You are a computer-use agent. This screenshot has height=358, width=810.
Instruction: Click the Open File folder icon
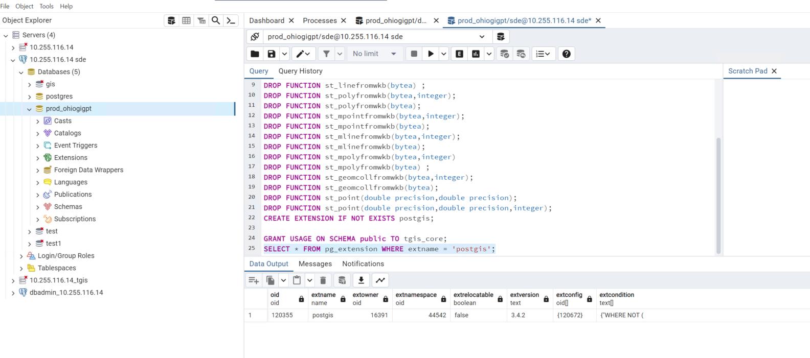click(x=255, y=54)
